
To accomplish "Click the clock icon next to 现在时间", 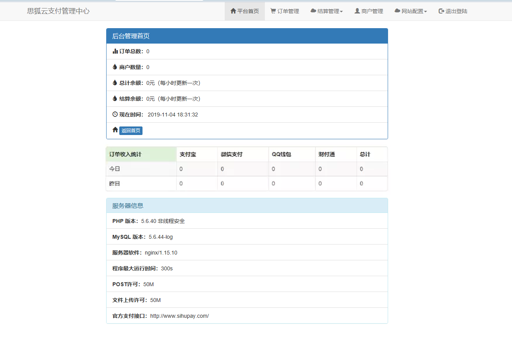I will 115,114.
